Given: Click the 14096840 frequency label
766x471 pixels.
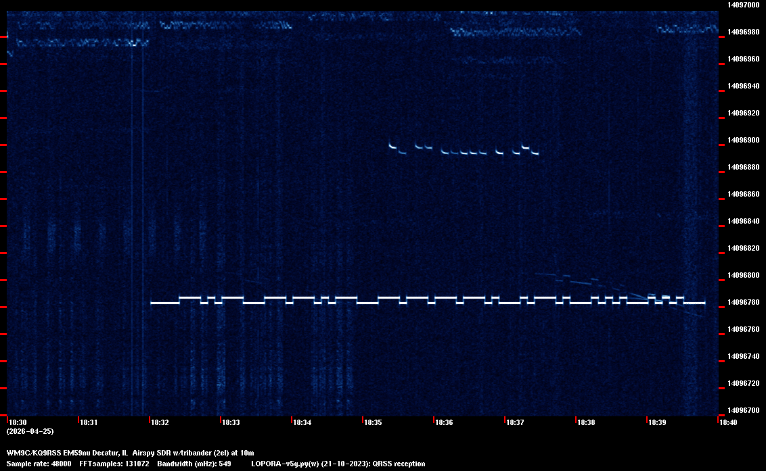Looking at the screenshot, I should point(743,221).
